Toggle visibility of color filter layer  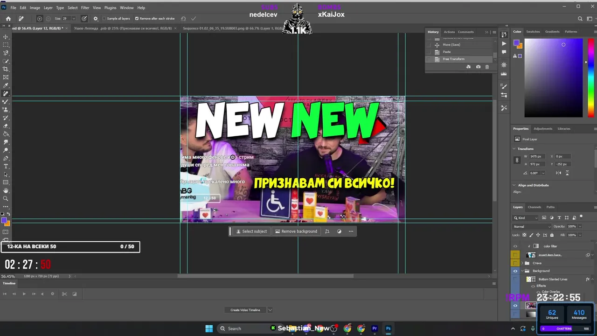515,246
